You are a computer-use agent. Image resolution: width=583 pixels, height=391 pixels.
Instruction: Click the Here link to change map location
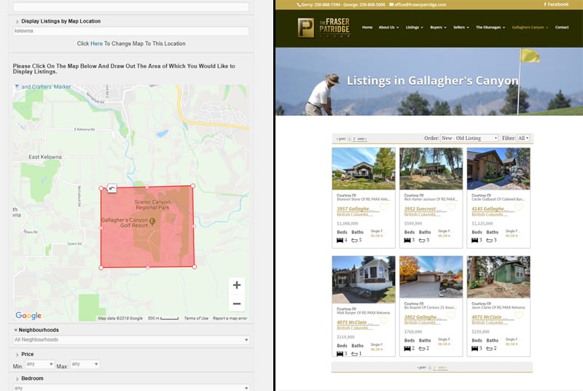click(96, 44)
